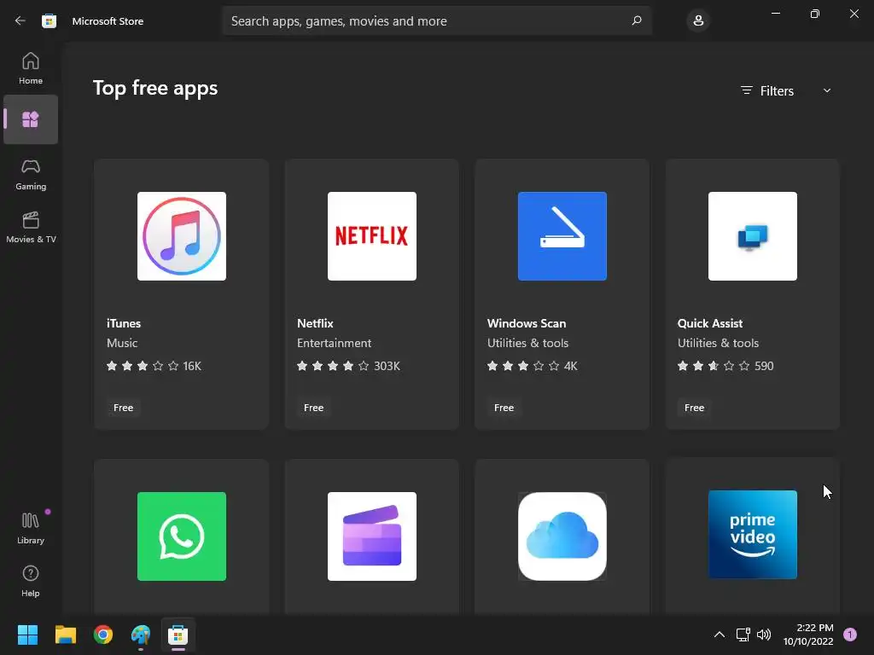The image size is (874, 655).
Task: Click the Quick Assist title text
Action: point(709,323)
